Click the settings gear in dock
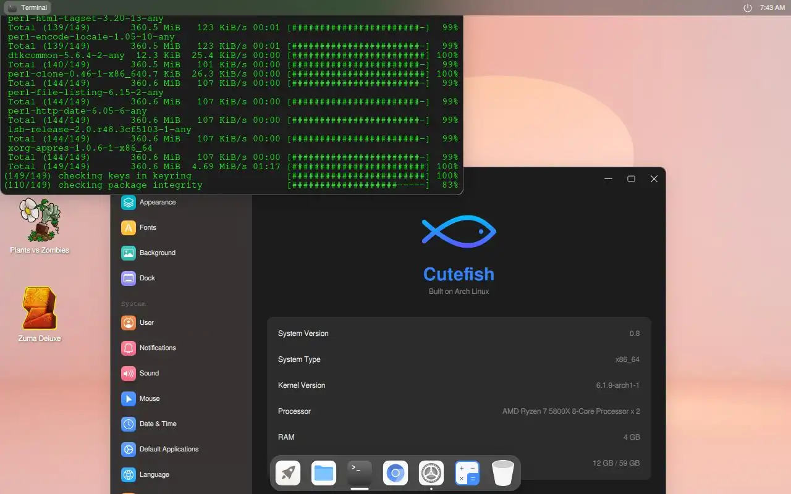This screenshot has width=791, height=494. [431, 474]
